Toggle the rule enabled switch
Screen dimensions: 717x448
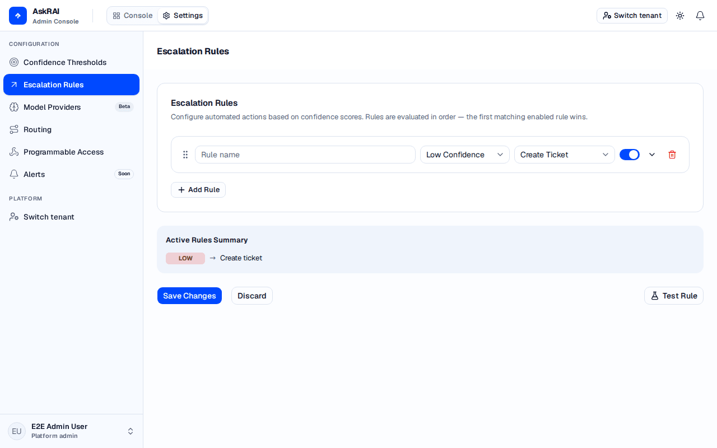pos(630,155)
